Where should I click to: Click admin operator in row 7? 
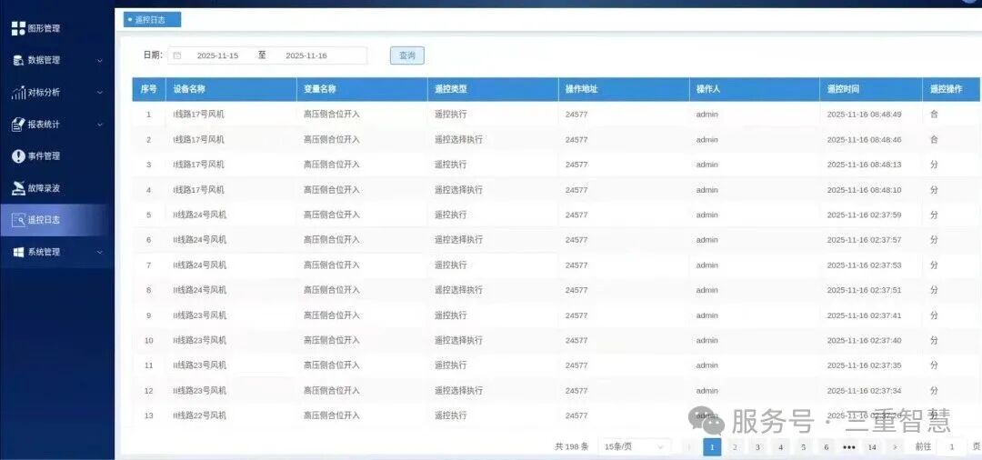click(707, 265)
